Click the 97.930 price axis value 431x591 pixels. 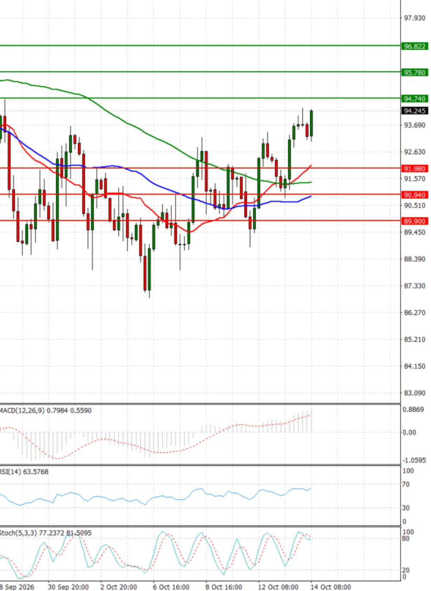click(414, 18)
